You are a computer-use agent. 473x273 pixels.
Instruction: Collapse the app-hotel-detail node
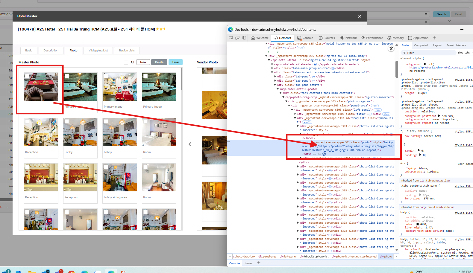tap(269, 60)
